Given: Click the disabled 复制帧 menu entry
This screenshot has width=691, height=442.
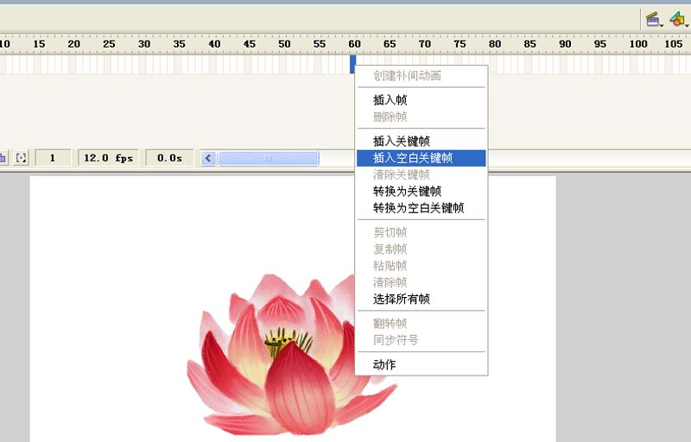Looking at the screenshot, I should tap(421, 249).
